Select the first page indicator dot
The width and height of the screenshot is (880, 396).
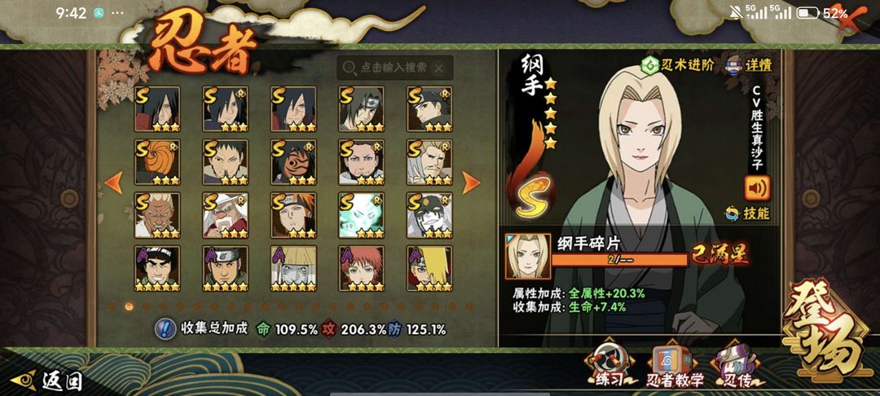112,306
